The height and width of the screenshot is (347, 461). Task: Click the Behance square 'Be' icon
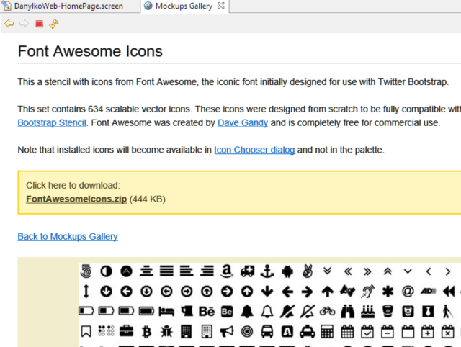pos(227,312)
